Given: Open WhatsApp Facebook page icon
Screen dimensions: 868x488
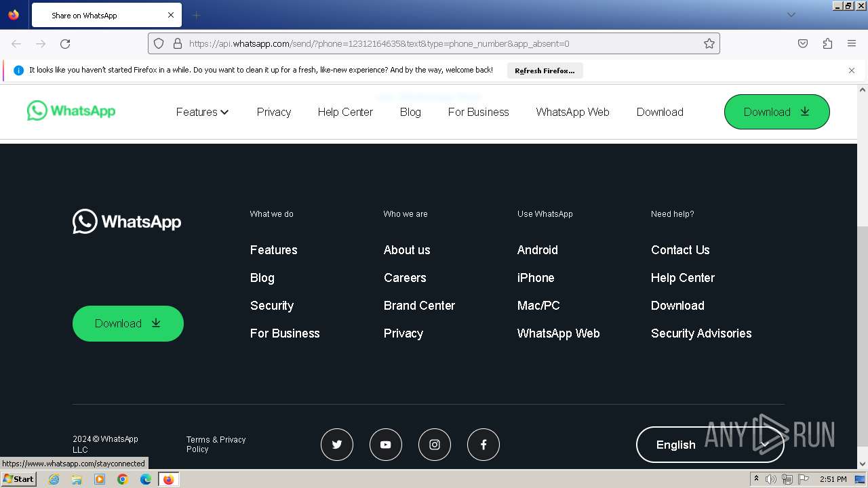Looking at the screenshot, I should point(484,445).
